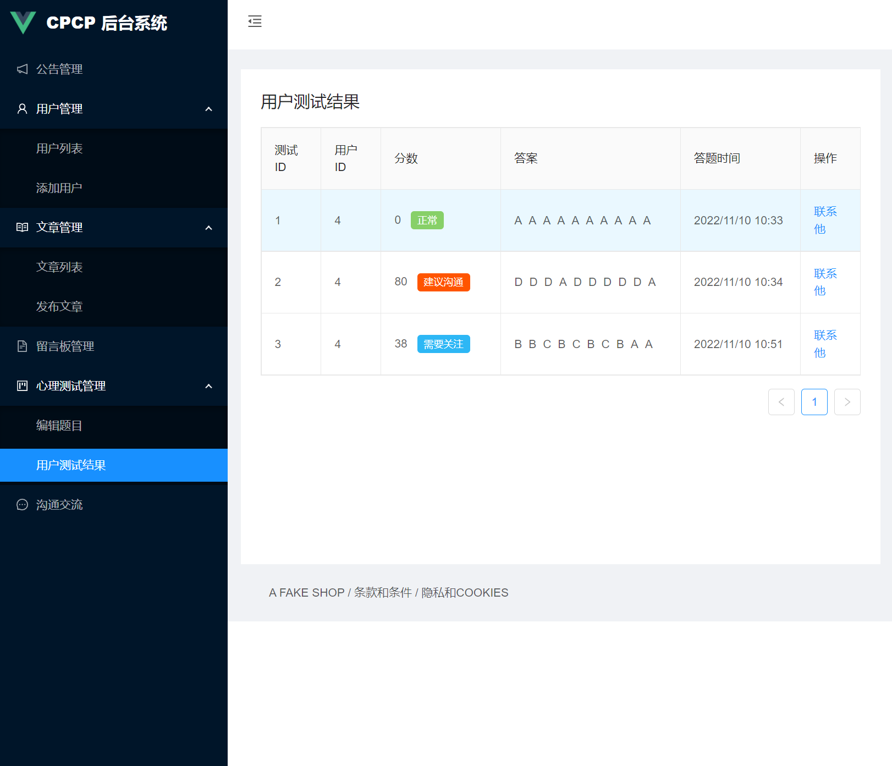
Task: Collapse the 文章管理 submenu chevron
Action: (208, 228)
